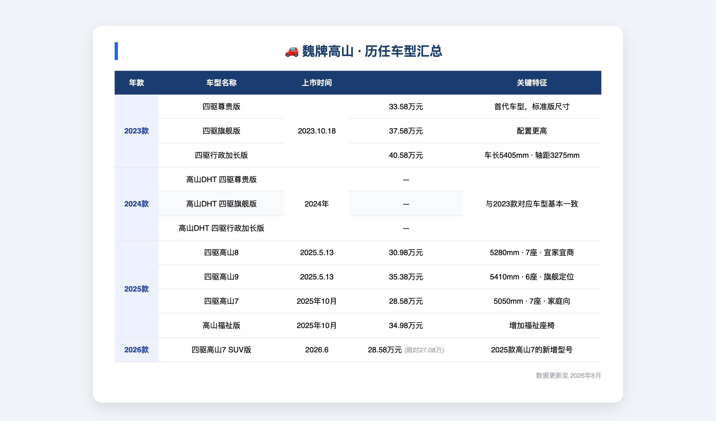Click 5280mm · 7座 · 宜家宜商 cell

coord(532,252)
